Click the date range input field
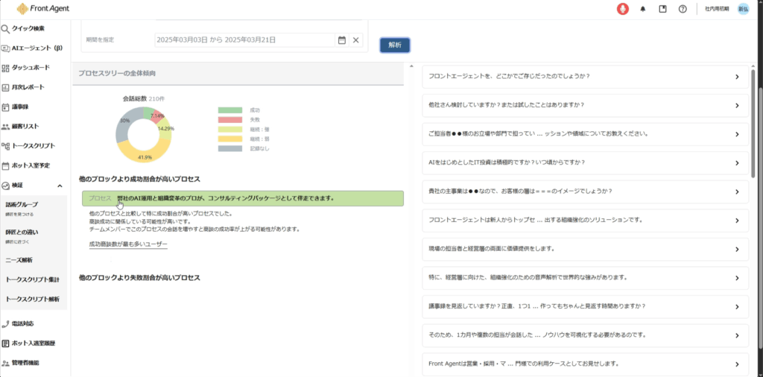This screenshot has width=763, height=377. [244, 39]
